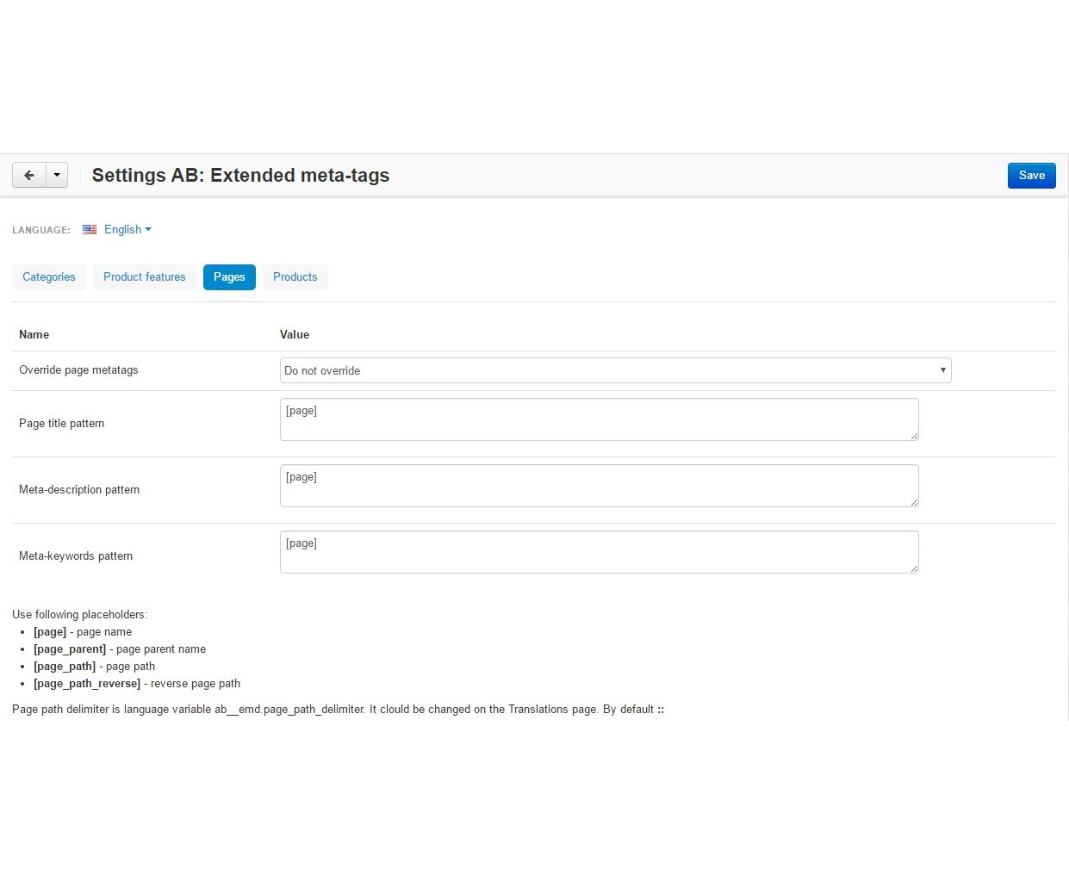Edit the Meta-keywords pattern text area
1069x875 pixels.
[599, 552]
